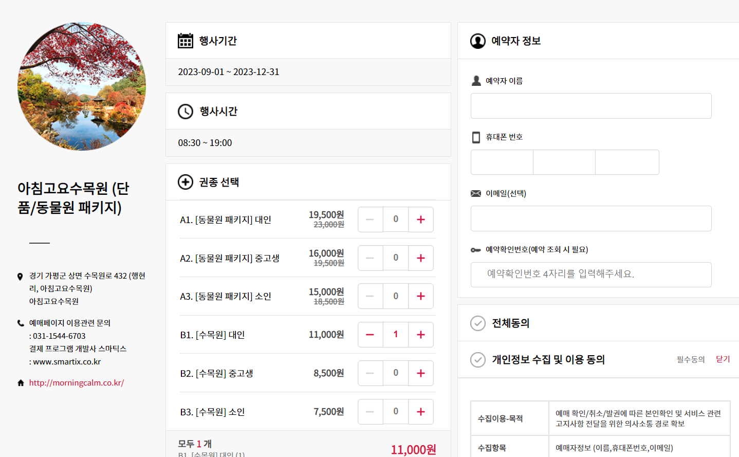The image size is (739, 457).
Task: Increase quantity for A1 동물원 패키지 대인
Action: click(421, 219)
